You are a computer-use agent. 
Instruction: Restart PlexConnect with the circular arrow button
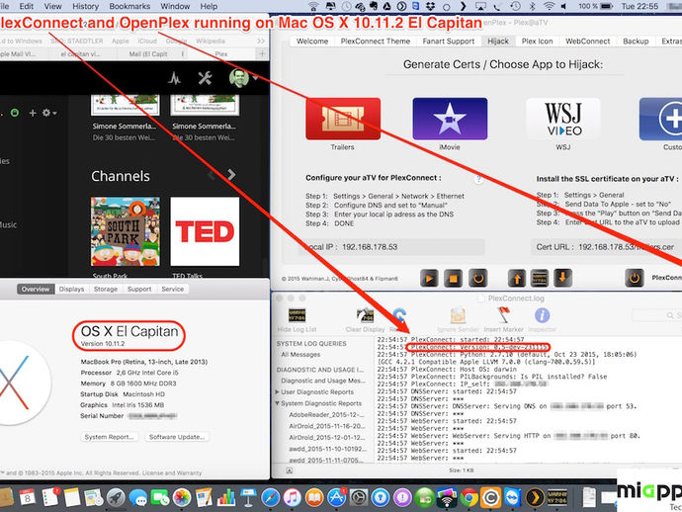(477, 279)
